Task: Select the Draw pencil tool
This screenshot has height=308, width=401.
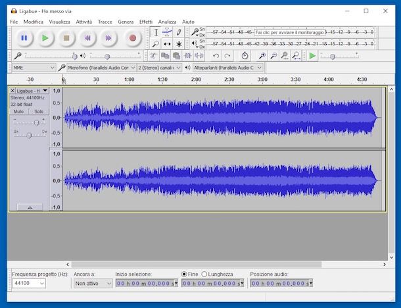Action: click(179, 32)
